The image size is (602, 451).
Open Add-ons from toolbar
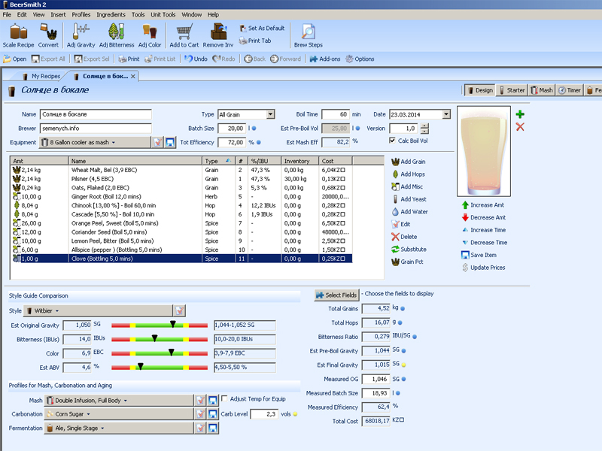click(x=325, y=59)
